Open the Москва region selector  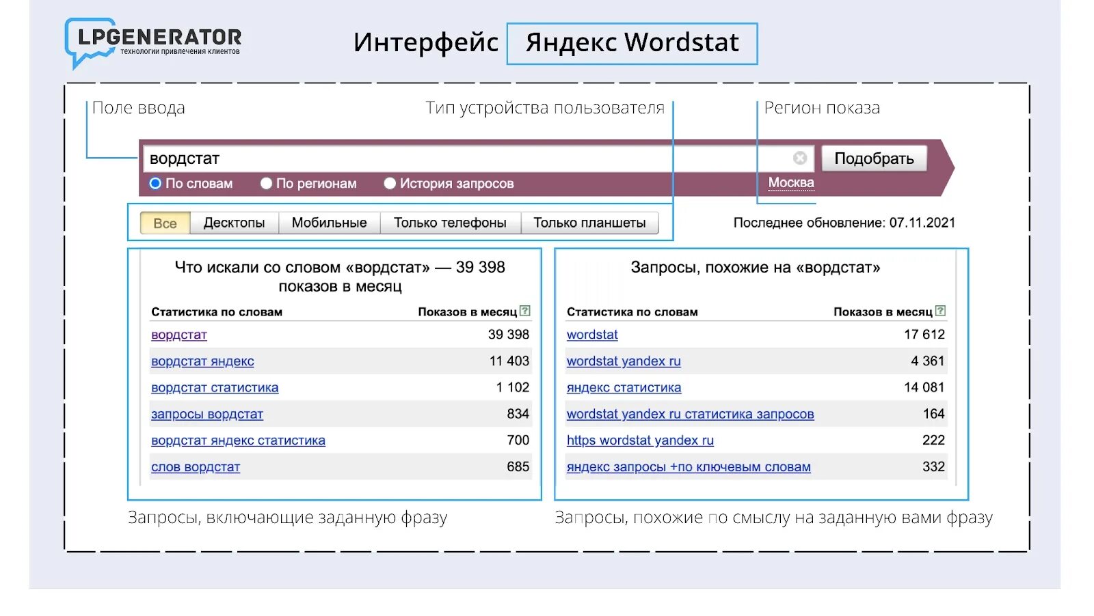pyautogui.click(x=791, y=182)
